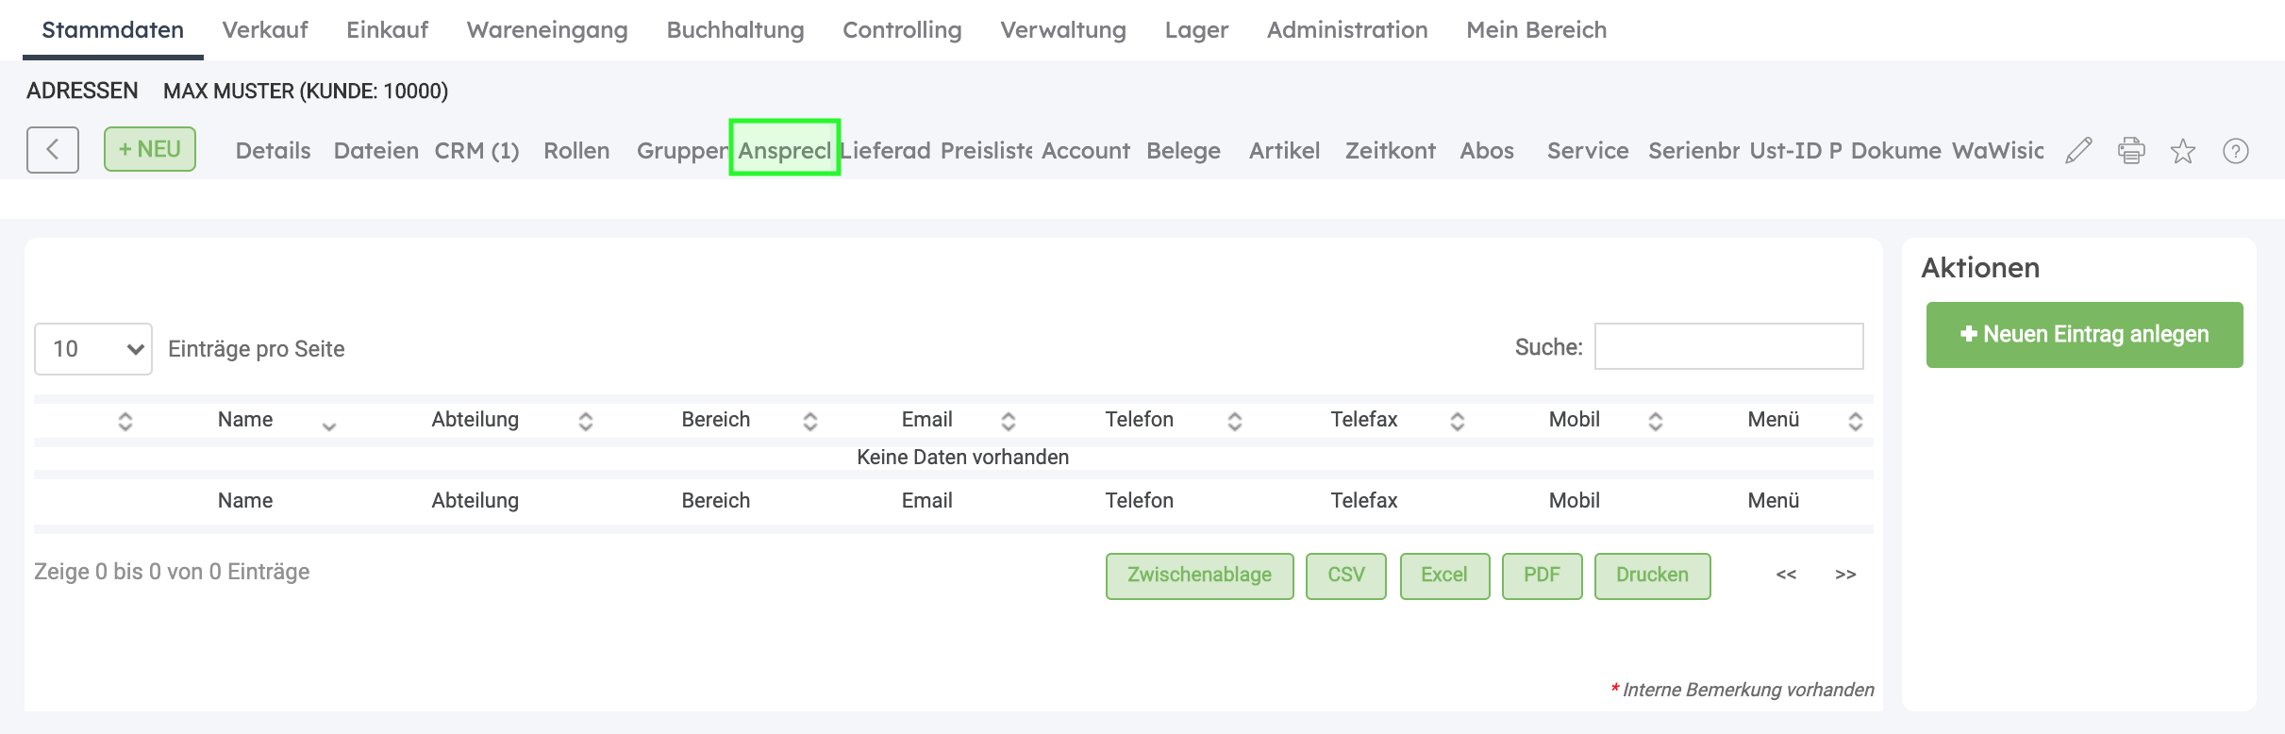The height and width of the screenshot is (734, 2285).
Task: Mark page as favorite with star icon
Action: [2183, 151]
